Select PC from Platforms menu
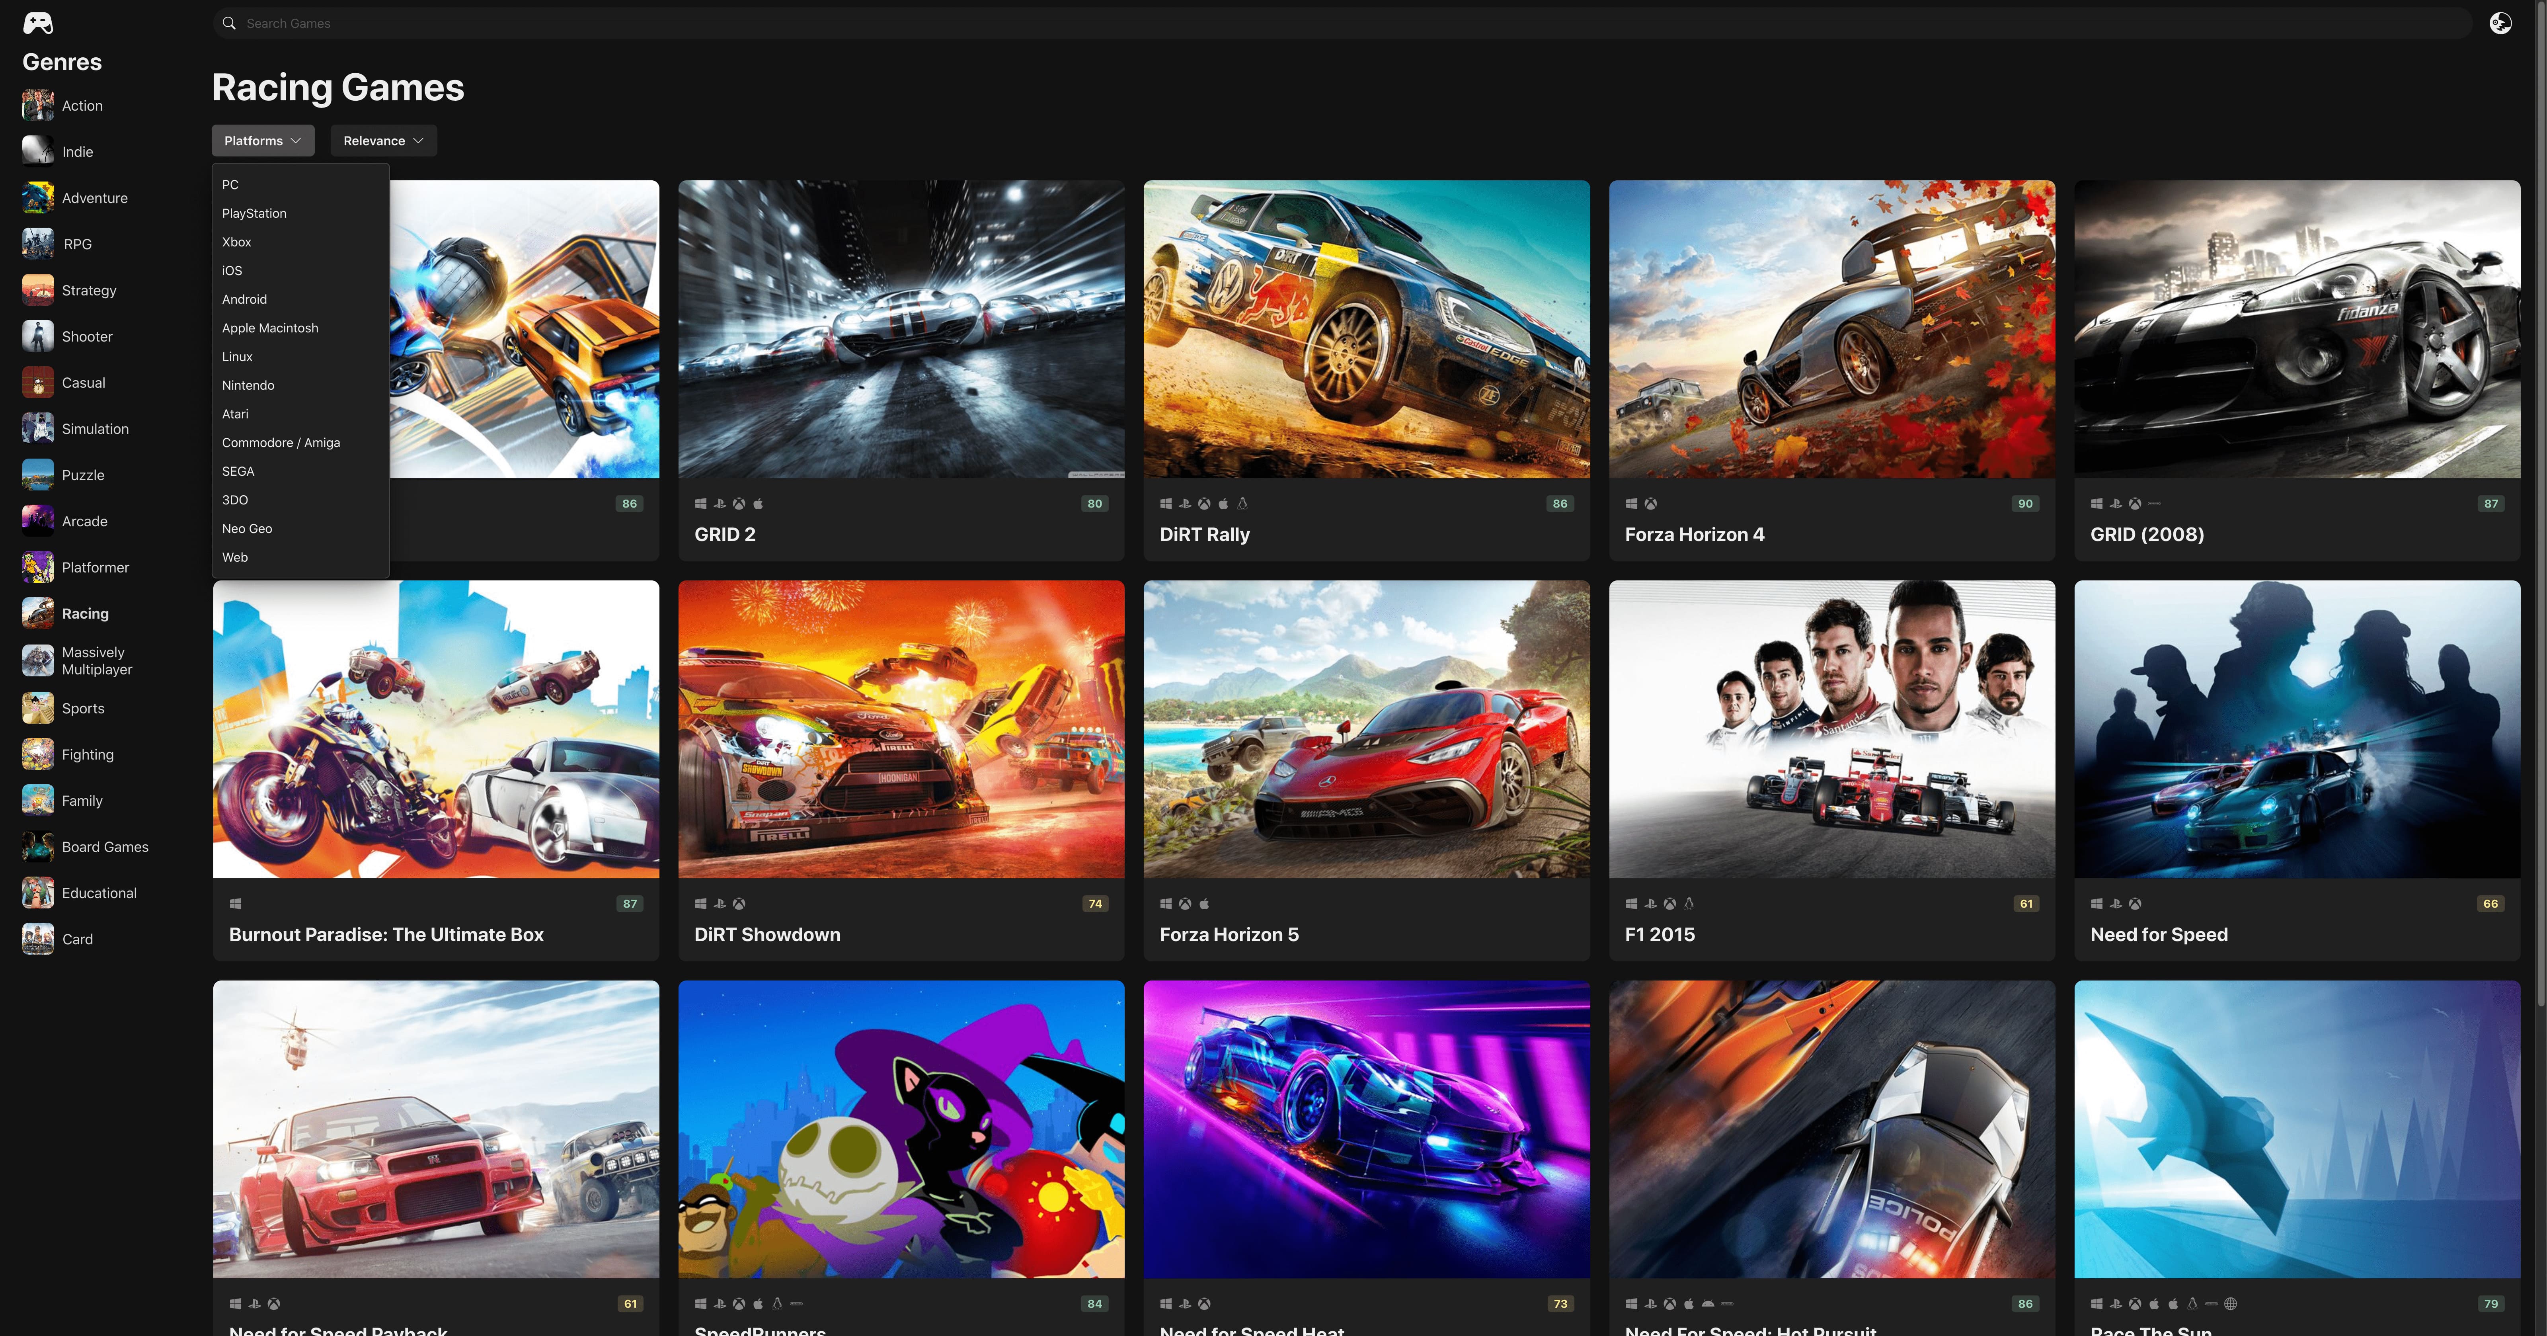The image size is (2547, 1336). tap(300, 185)
